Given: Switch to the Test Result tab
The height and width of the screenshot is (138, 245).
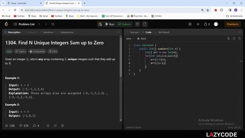Looking at the screenshot, I should (x=162, y=32).
